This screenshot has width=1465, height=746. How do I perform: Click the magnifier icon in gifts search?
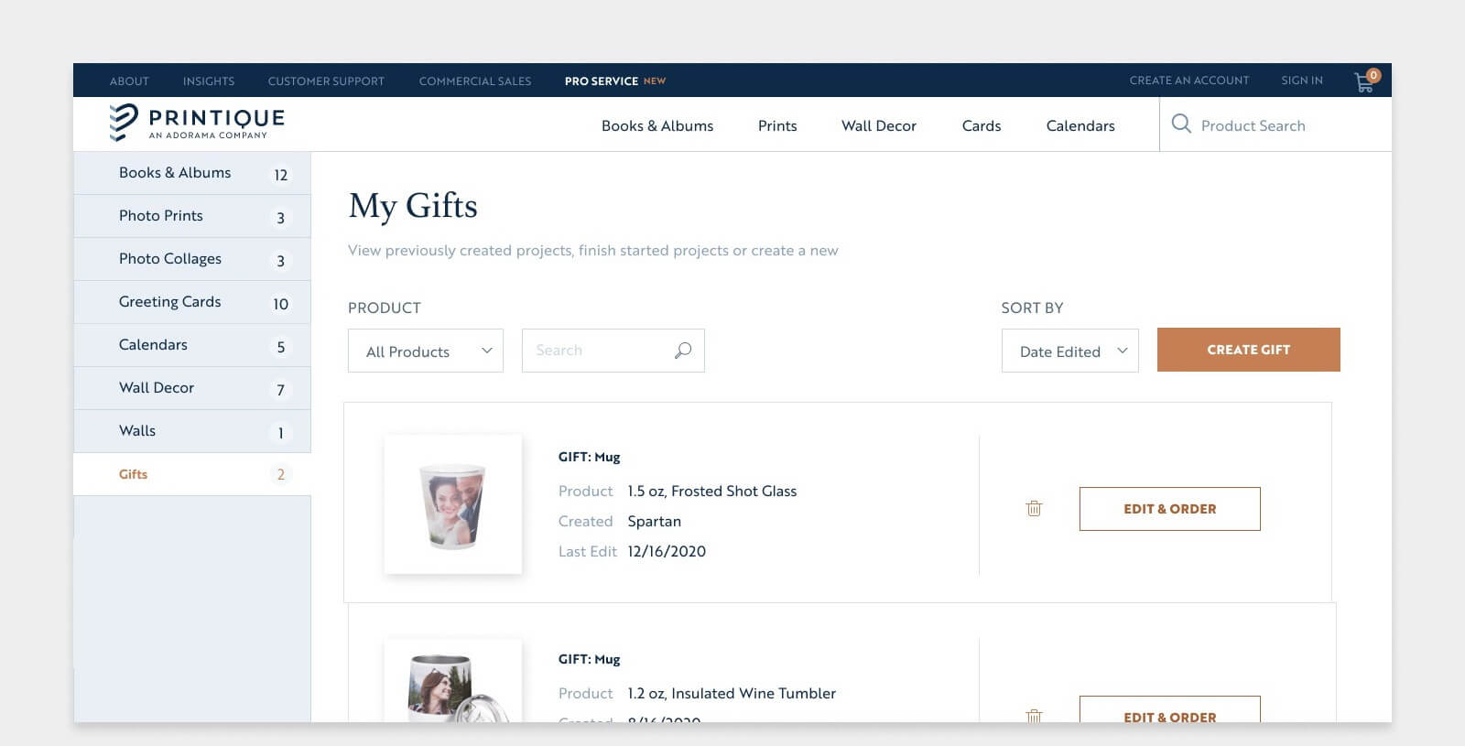683,351
